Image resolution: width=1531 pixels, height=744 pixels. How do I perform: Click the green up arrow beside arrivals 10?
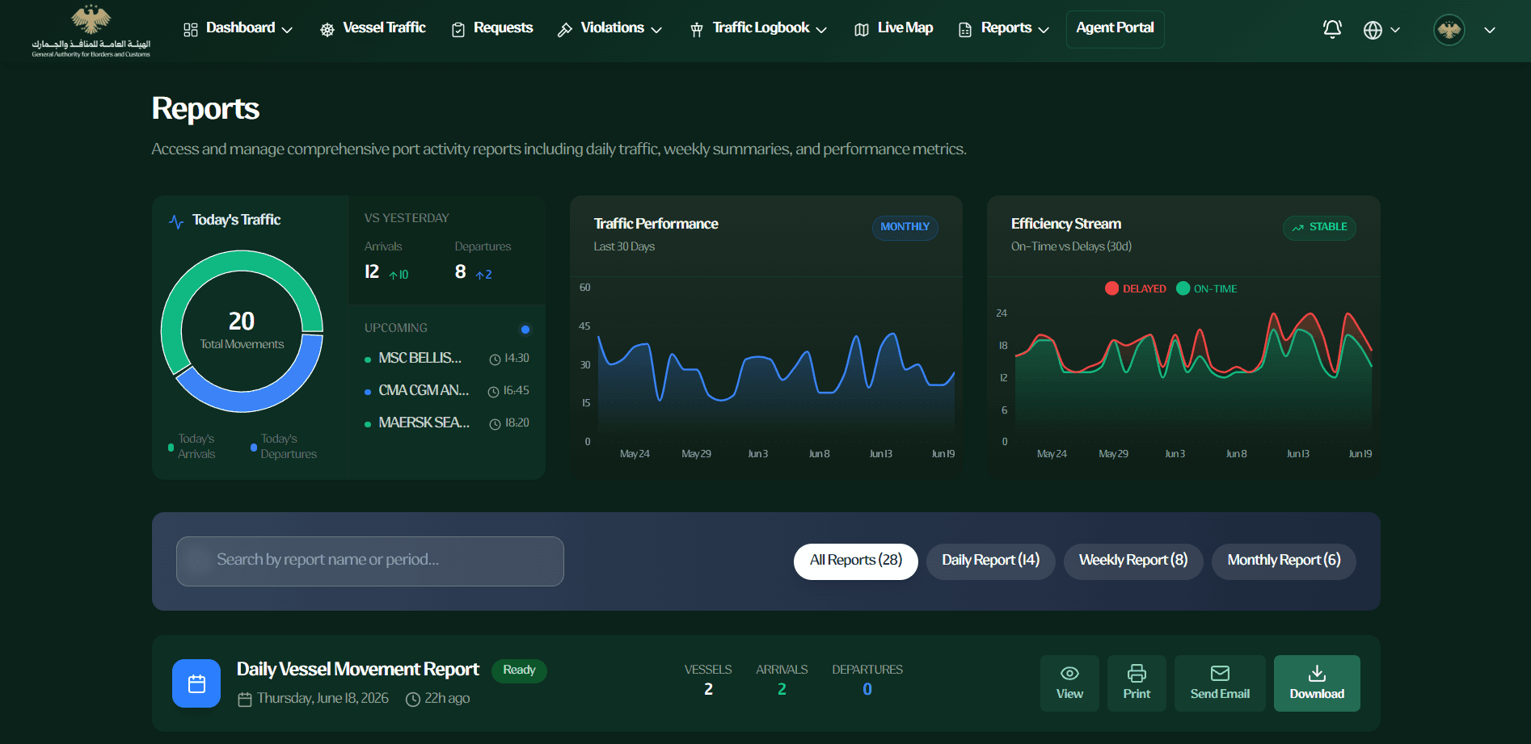pyautogui.click(x=394, y=275)
